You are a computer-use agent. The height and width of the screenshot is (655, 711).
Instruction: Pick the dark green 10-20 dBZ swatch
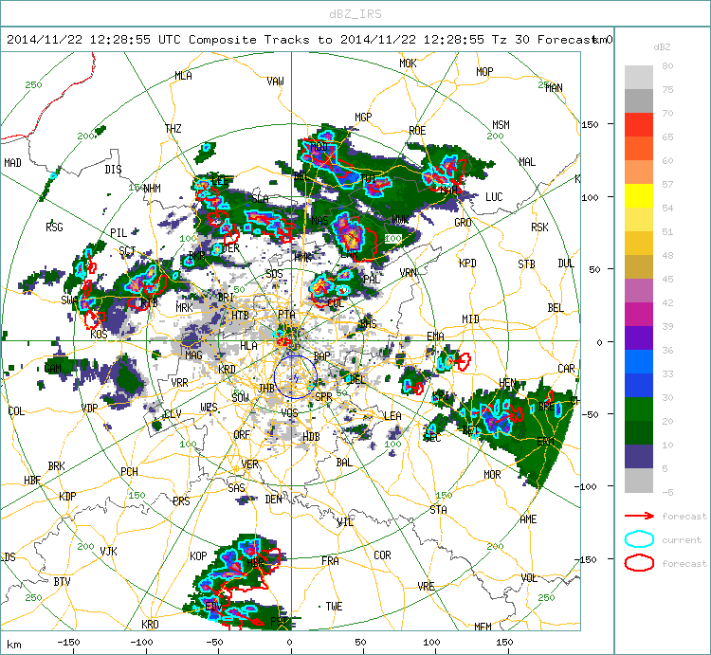point(638,433)
